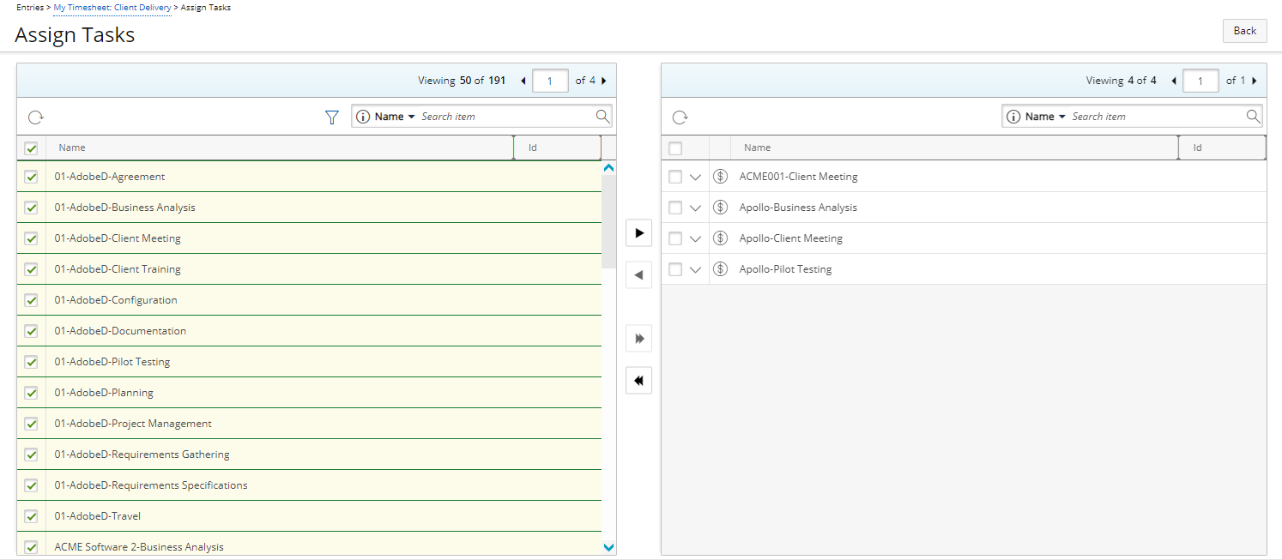Click the right panel Search item field

click(1157, 117)
